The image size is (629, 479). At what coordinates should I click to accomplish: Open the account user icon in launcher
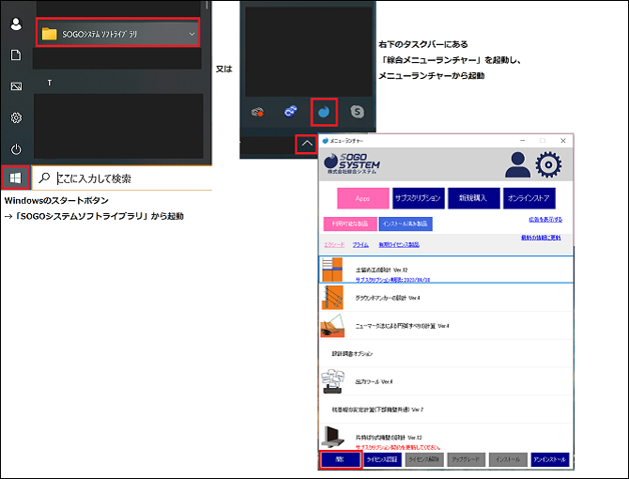(517, 164)
